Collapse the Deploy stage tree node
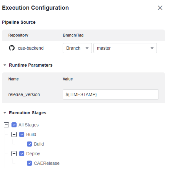Viewport: 170px width, 169px height. point(14,154)
